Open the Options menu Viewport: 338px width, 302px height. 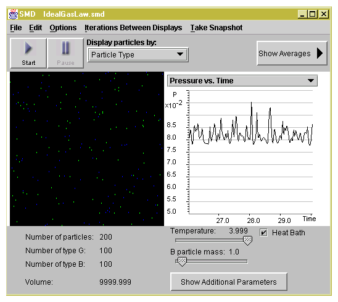point(63,28)
